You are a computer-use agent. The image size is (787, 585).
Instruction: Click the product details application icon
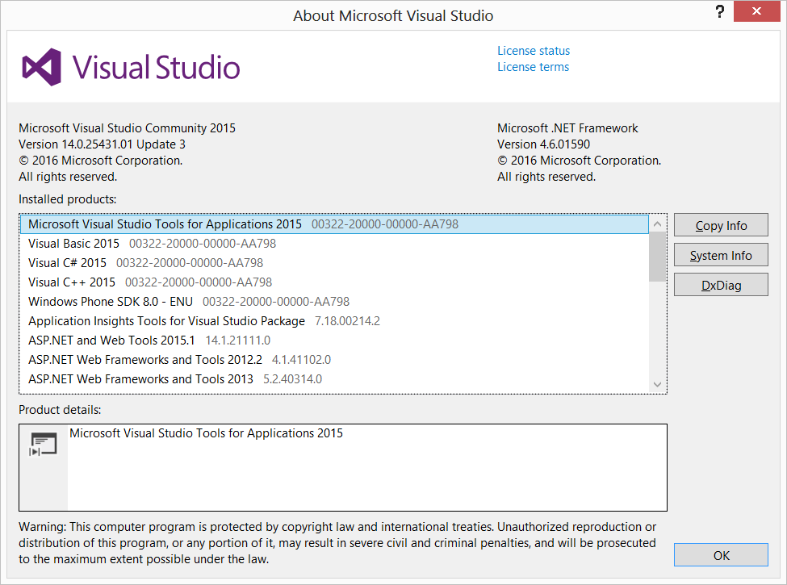[x=43, y=444]
